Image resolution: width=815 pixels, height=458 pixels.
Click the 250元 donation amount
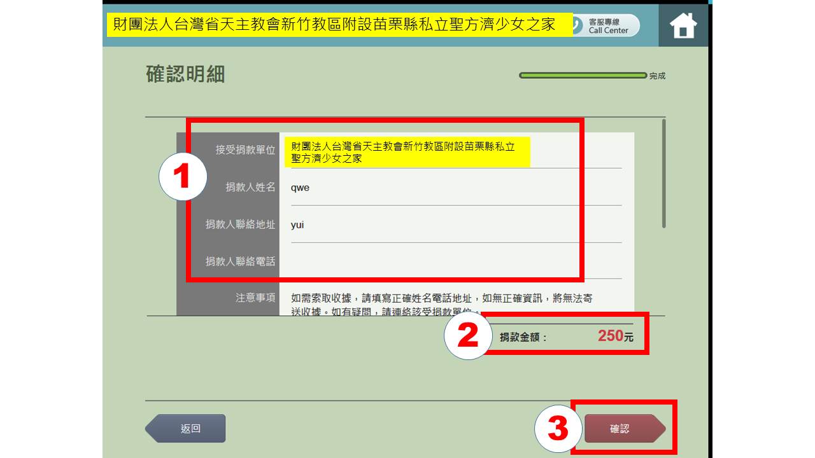pos(616,336)
